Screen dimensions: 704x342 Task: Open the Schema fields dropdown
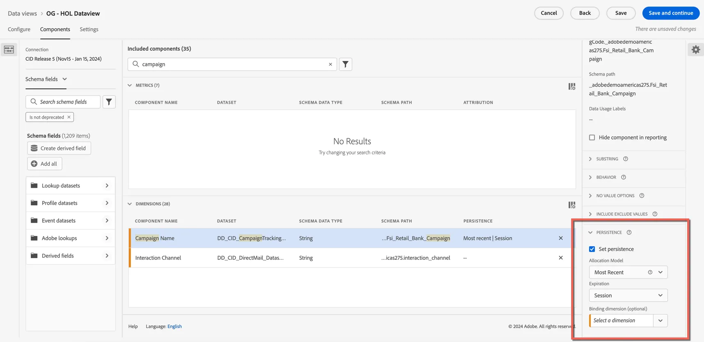[x=46, y=79]
